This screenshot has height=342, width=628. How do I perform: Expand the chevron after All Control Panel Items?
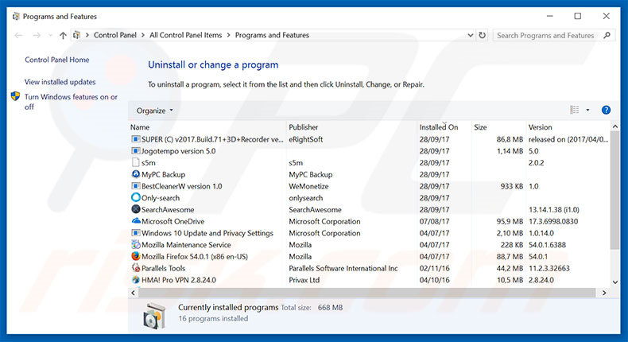(x=228, y=35)
